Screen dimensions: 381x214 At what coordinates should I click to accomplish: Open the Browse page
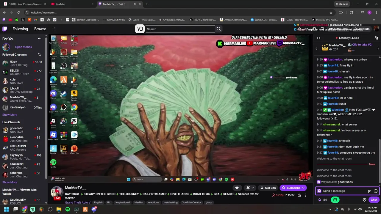[40, 29]
